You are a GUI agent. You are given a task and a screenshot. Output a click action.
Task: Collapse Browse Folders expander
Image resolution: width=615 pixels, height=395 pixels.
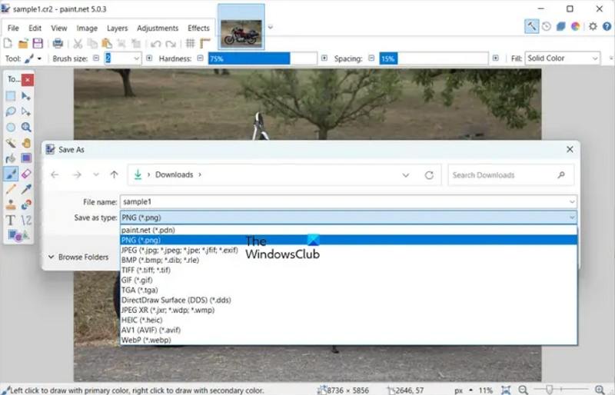coord(79,257)
